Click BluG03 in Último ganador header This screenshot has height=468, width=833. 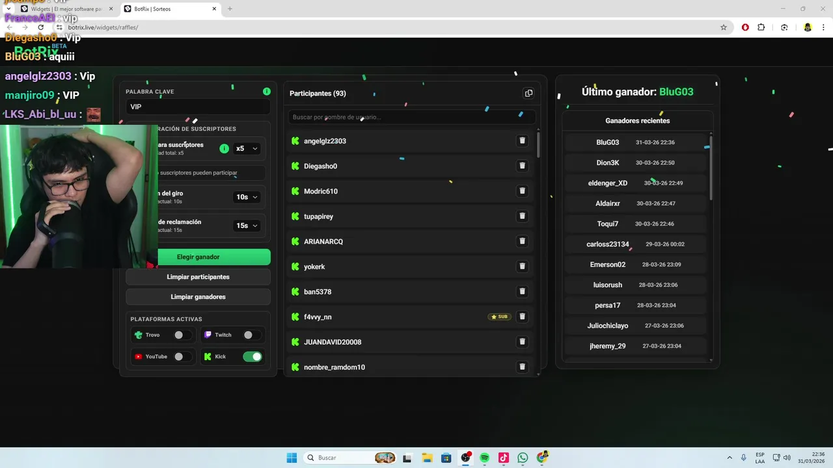tap(676, 92)
